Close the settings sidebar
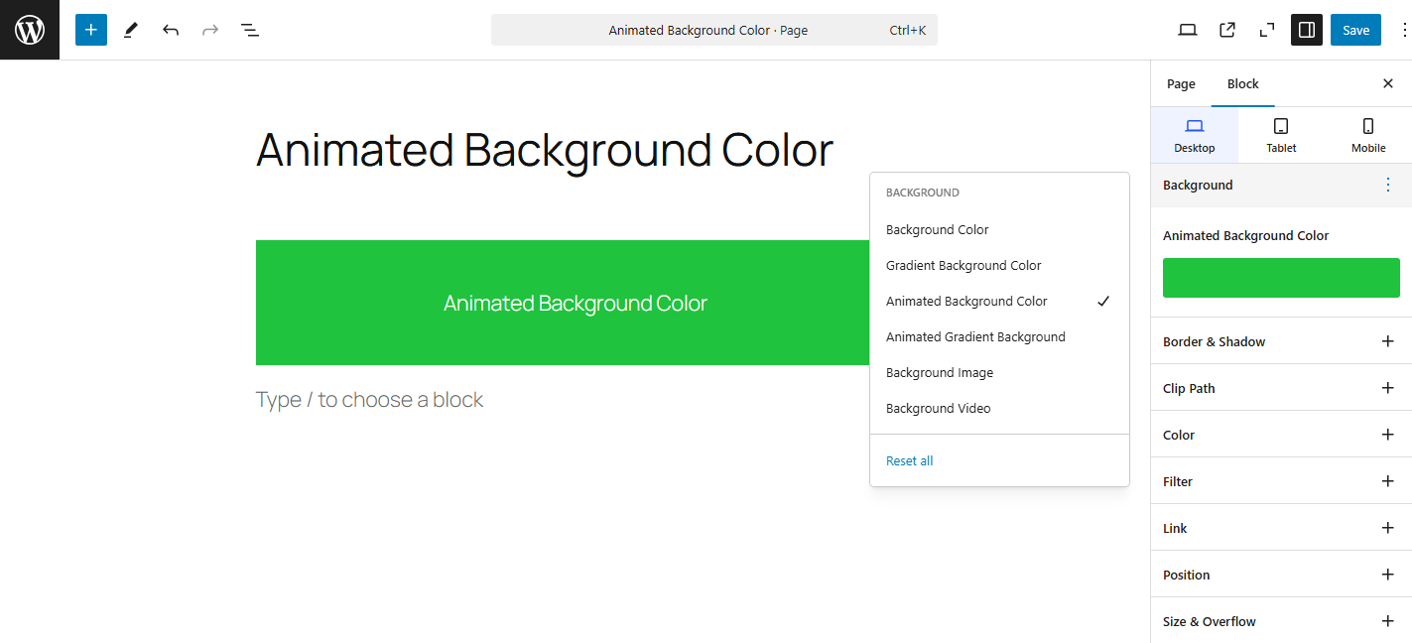Viewport: 1412px width, 643px height. click(x=1388, y=83)
